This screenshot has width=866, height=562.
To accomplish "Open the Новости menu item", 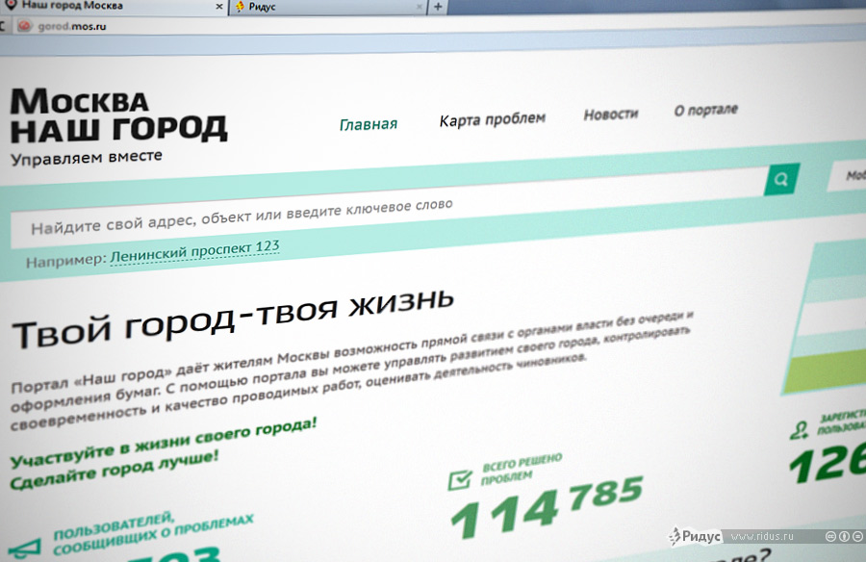I will [611, 114].
